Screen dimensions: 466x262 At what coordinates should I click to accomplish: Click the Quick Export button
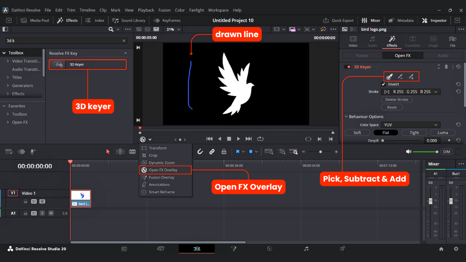point(339,20)
